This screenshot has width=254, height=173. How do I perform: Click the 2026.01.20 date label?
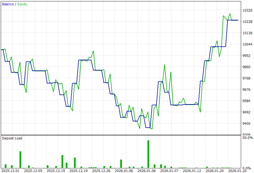click(x=215, y=171)
